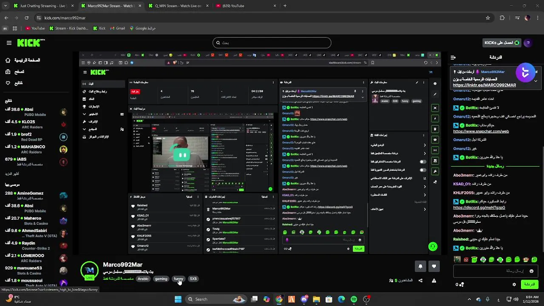Open Spotify from the taskbar
Screen dimensions: 544x306
click(354, 299)
